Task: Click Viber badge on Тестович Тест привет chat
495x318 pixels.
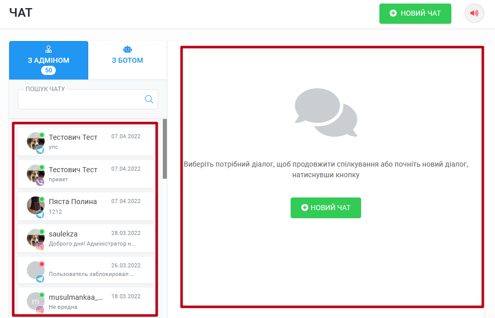Action: (40, 182)
